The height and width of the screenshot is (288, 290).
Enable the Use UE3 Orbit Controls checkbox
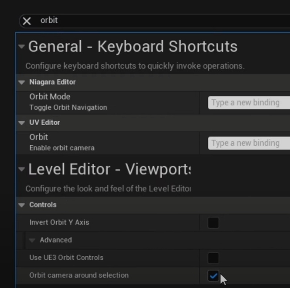214,258
